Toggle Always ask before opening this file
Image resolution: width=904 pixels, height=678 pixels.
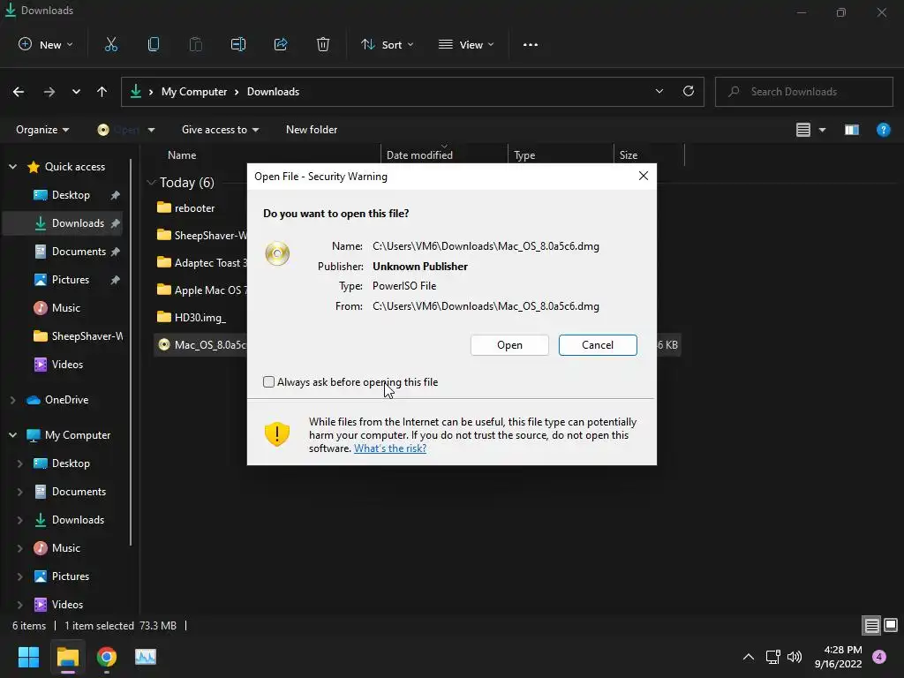[268, 381]
